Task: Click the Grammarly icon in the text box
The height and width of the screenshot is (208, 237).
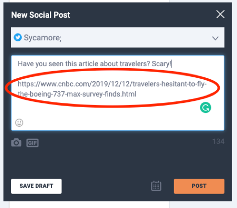Action: 205,108
